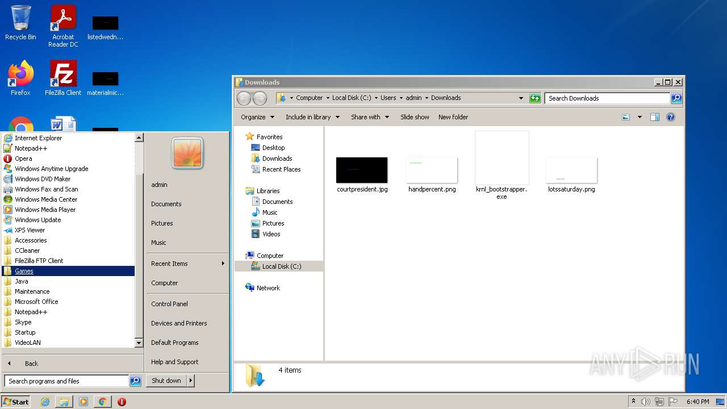Open Include in library dropdown
Viewport: 727px width, 409px height.
(312, 117)
